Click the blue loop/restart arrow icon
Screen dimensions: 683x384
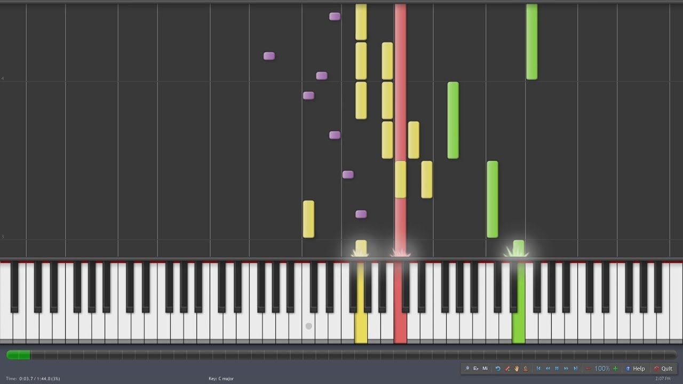(498, 369)
